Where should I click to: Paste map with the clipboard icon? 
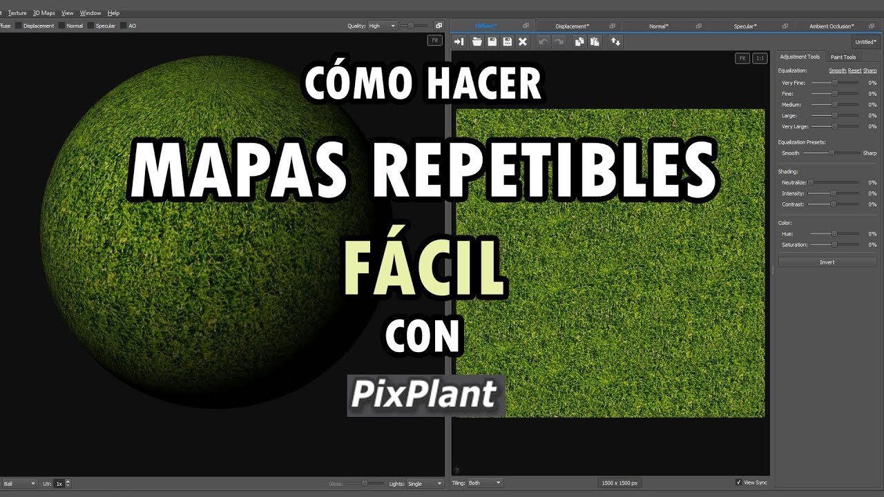(595, 42)
